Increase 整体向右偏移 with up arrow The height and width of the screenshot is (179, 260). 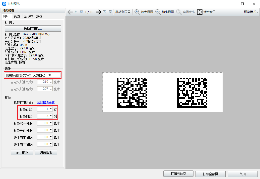[51, 136]
